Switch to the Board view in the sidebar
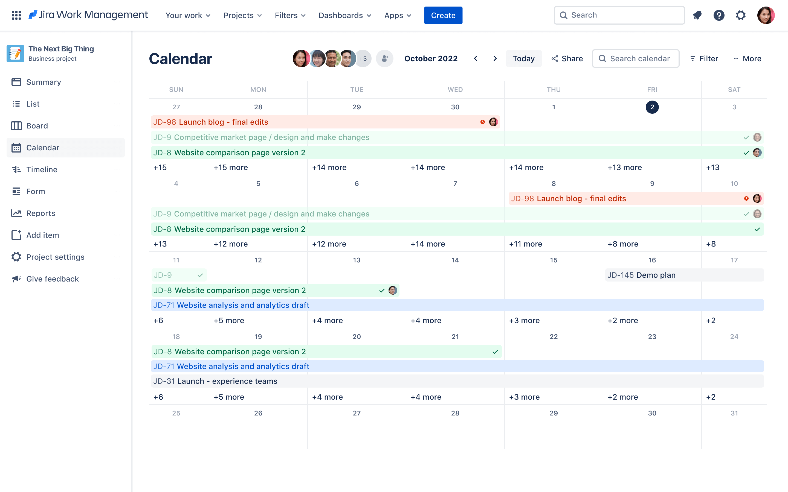Screen dimensions: 788x492 click(37, 126)
